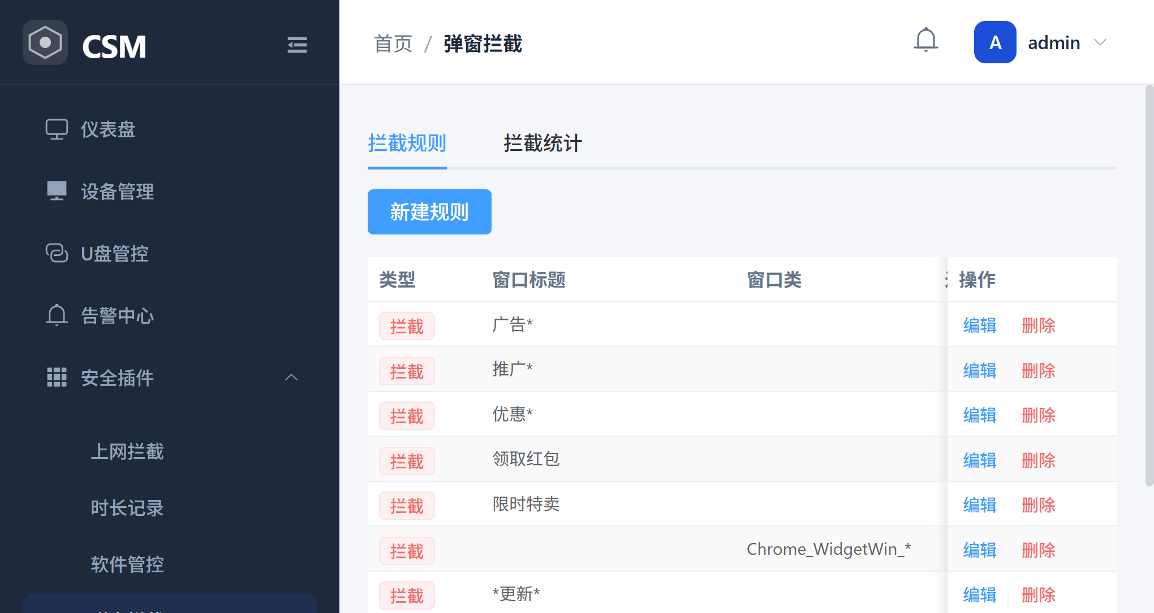Viewport: 1154px width, 613px height.
Task: Select the 拦截规则 tab
Action: 407,144
